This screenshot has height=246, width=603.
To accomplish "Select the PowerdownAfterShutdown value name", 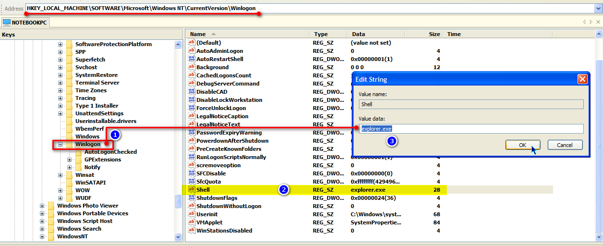I will coord(232,141).
